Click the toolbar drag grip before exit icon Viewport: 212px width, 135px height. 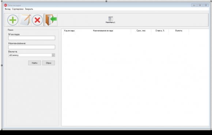[x=44, y=20]
